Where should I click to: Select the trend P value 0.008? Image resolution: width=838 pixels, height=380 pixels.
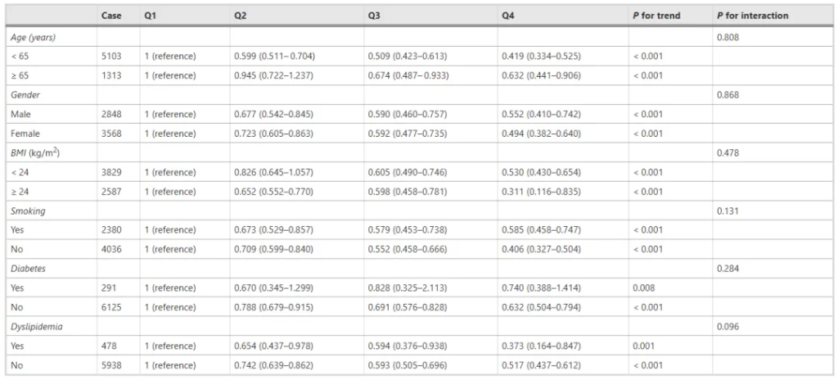point(643,288)
